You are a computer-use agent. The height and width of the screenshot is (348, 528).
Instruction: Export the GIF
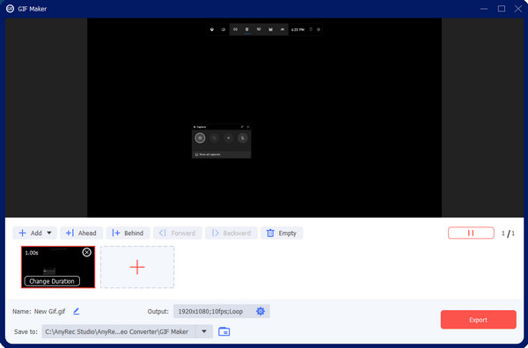(x=478, y=320)
